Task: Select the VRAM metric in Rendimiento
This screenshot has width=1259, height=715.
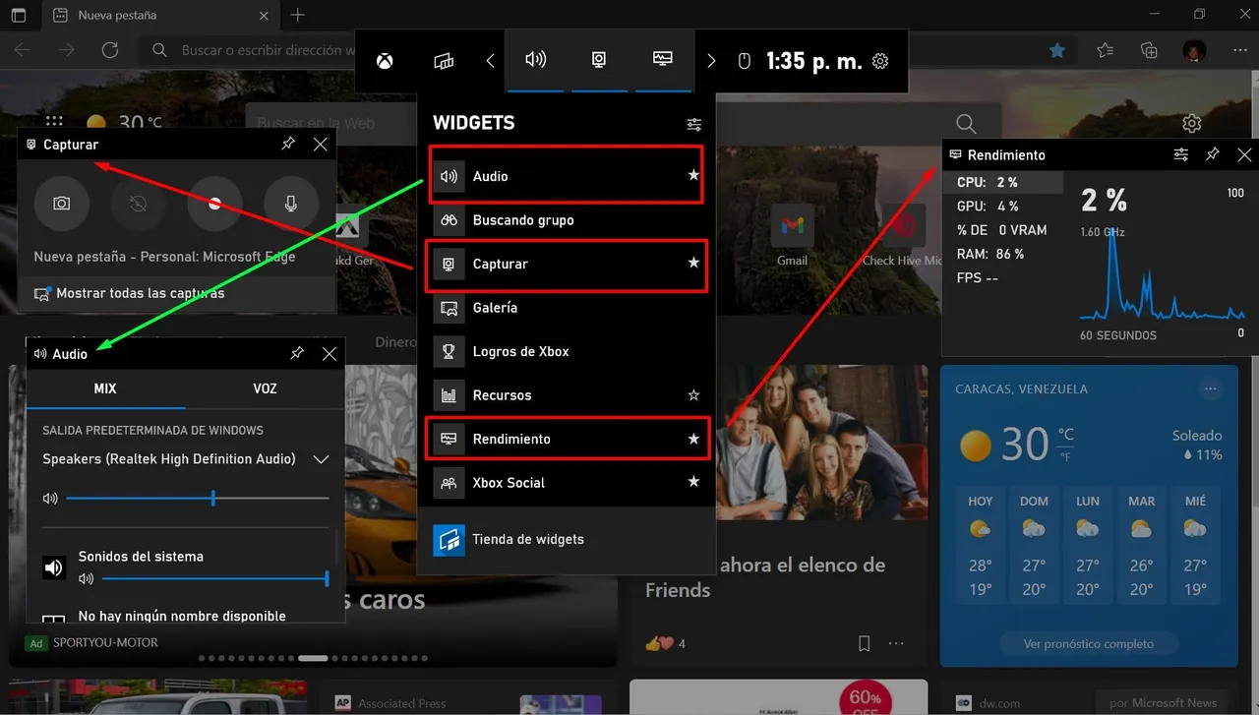Action: (x=1003, y=230)
